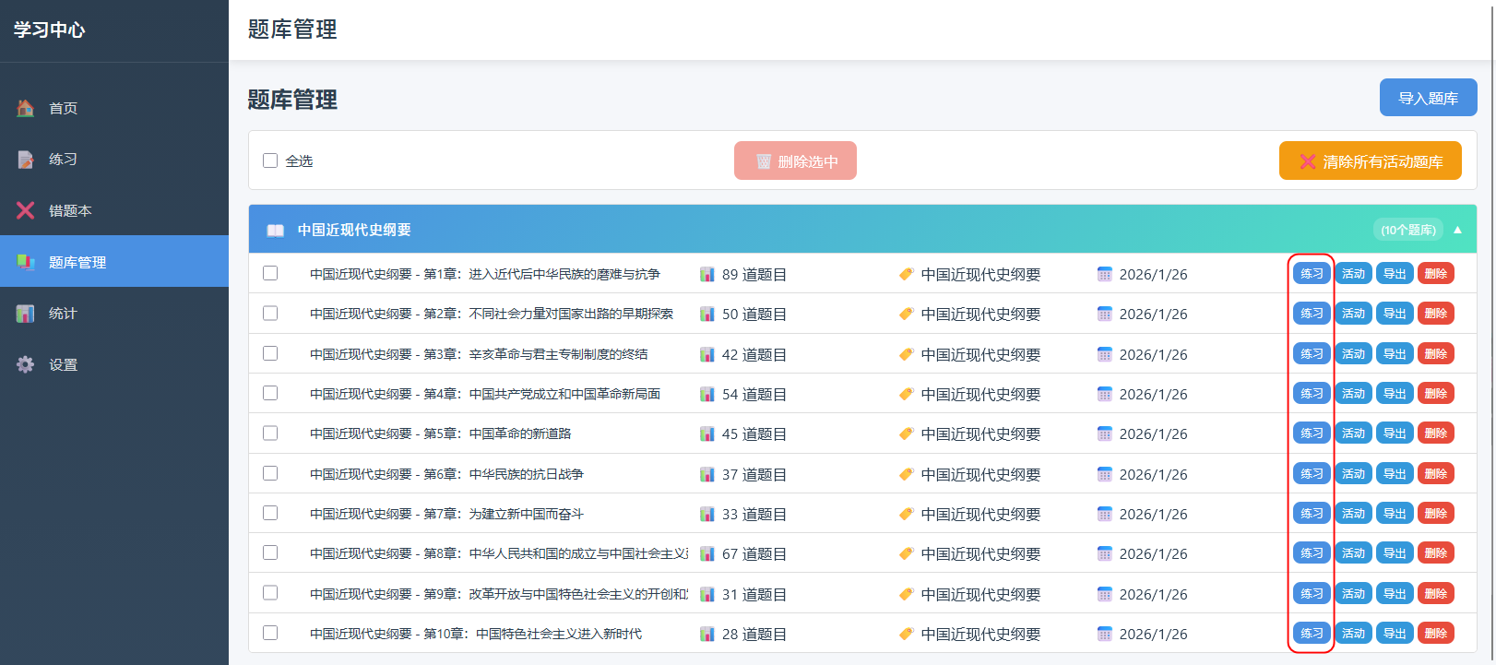Click the gear icon beside 设置
Viewport: 1496px width, 665px height.
26,364
